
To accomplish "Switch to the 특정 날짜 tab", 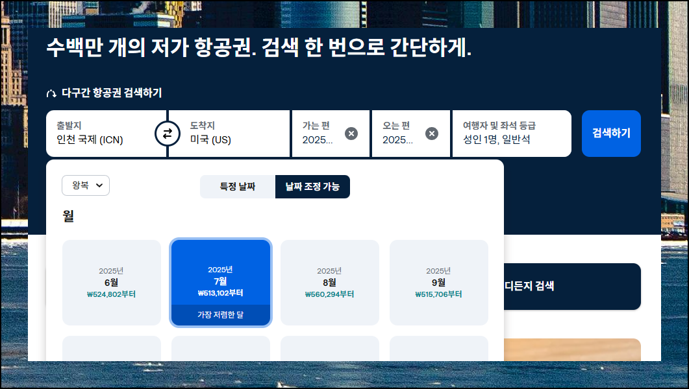I will 238,186.
